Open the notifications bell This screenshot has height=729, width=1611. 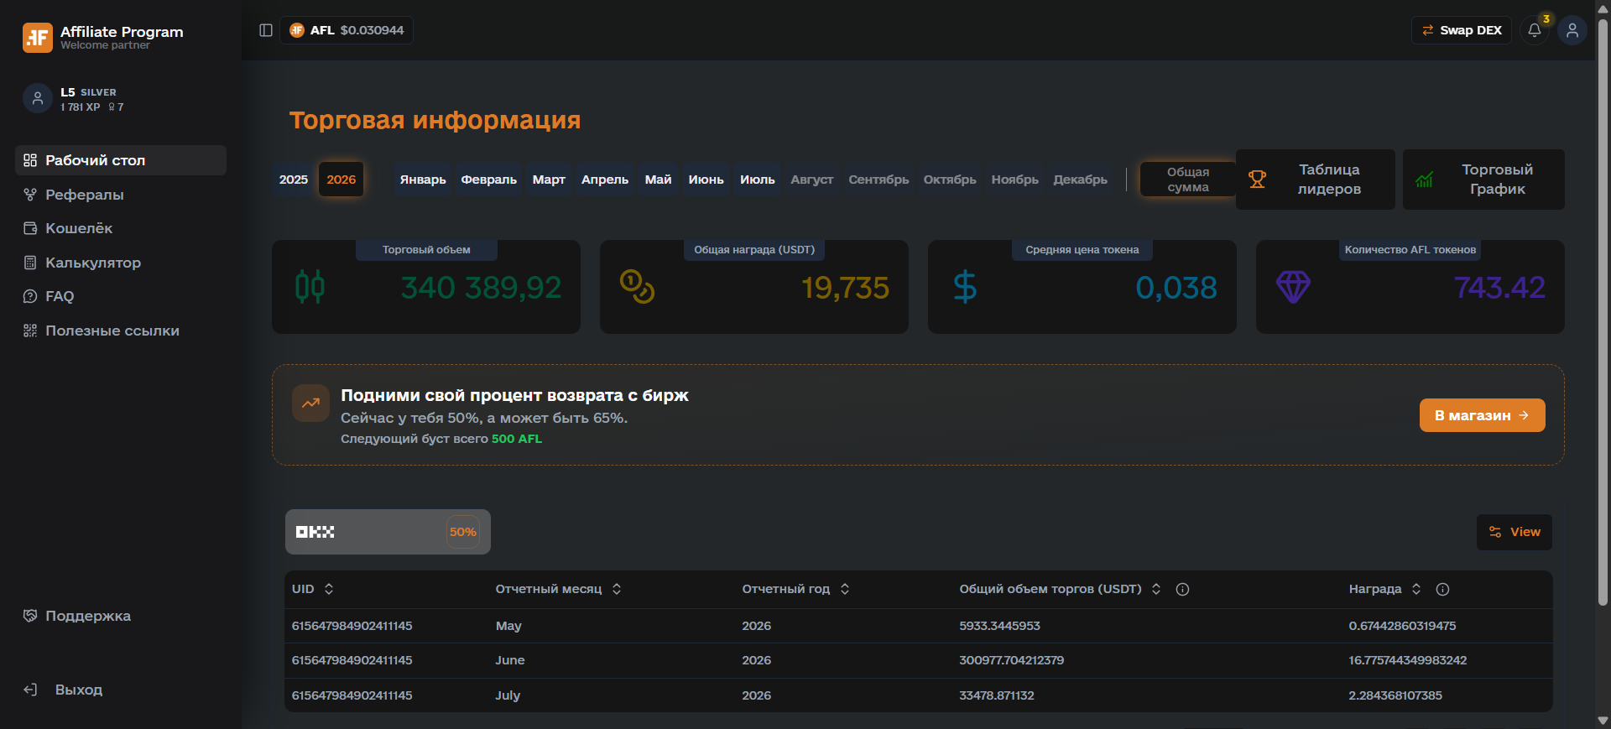point(1535,30)
